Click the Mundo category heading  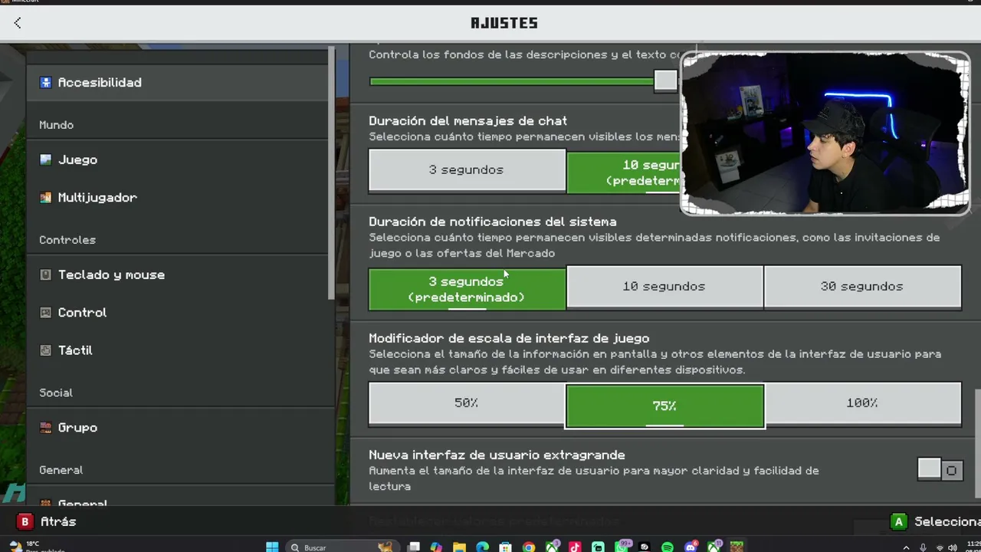click(x=57, y=125)
